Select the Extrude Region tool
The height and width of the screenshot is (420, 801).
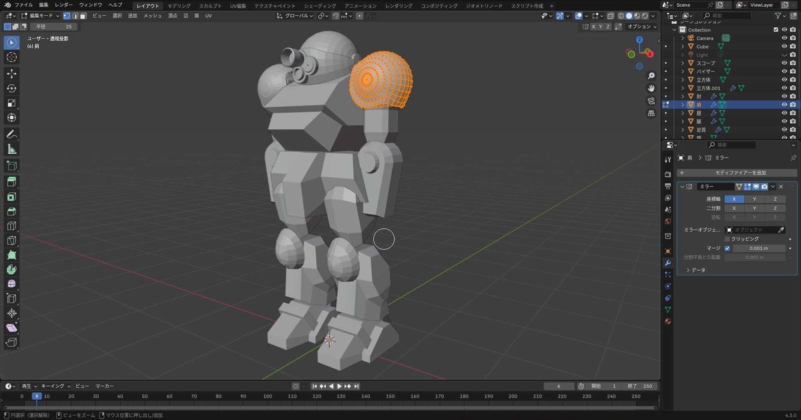click(11, 182)
